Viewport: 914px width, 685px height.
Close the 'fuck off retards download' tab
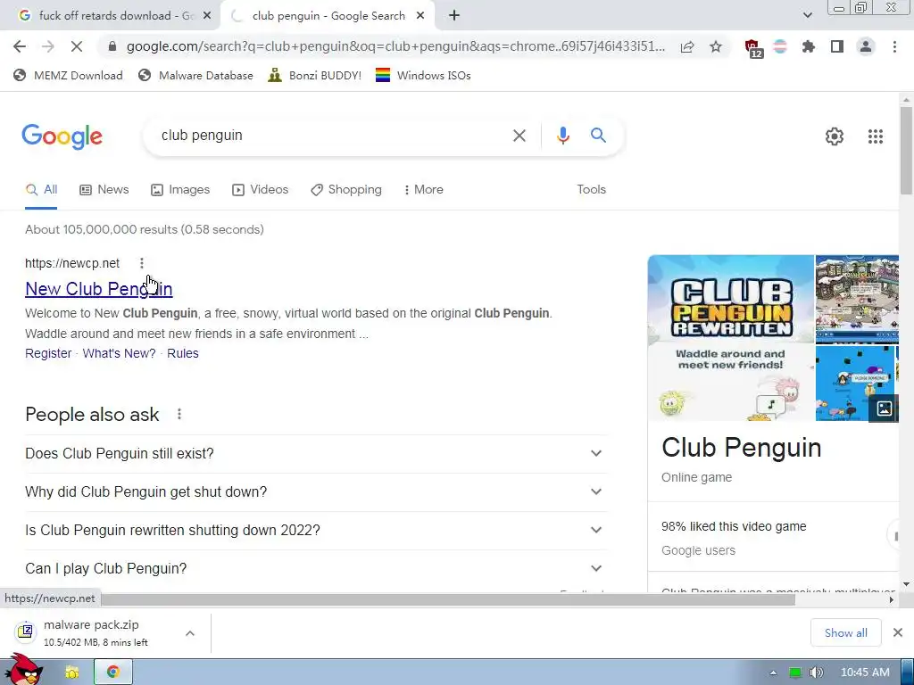pos(207,16)
